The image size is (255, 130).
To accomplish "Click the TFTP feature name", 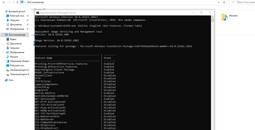I will point(38,78).
